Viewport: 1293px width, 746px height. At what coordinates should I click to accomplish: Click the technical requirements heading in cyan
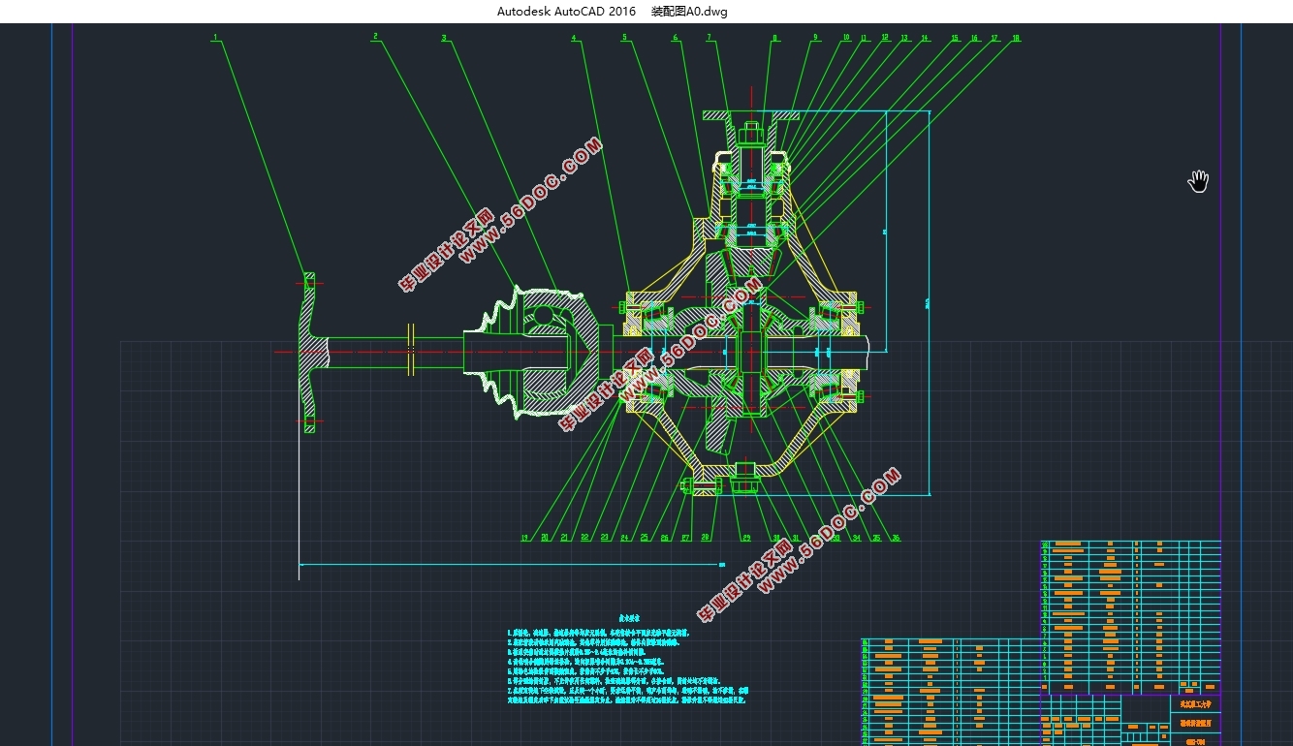tap(630, 616)
